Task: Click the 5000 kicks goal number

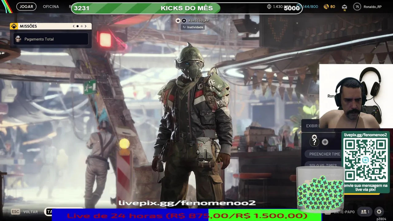Action: click(292, 8)
